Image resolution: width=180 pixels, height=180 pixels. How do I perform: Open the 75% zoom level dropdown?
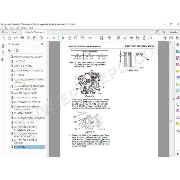(x=95, y=38)
